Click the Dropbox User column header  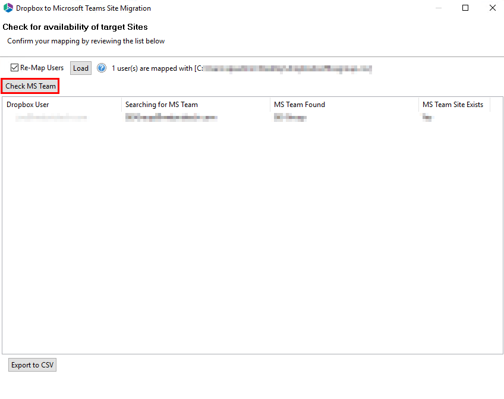tap(29, 105)
